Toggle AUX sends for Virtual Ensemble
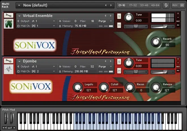Image resolution: width=187 pixels, height=131 pixels. click(x=178, y=21)
